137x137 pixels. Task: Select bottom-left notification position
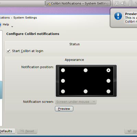pyautogui.click(x=63, y=91)
